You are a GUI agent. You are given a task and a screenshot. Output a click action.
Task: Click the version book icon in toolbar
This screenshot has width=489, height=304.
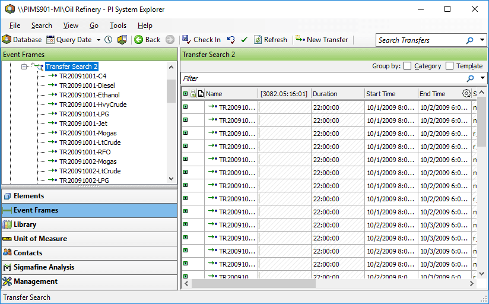pos(122,40)
